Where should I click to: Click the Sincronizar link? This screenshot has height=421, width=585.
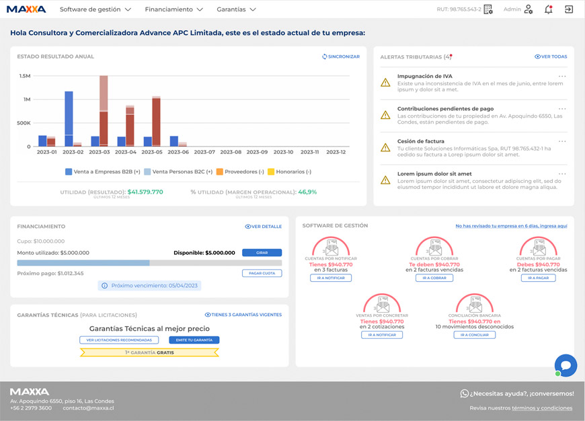pyautogui.click(x=341, y=56)
